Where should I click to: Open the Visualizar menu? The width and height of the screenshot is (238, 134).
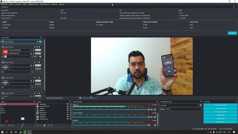18,4
